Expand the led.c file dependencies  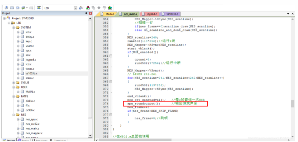(18, 32)
